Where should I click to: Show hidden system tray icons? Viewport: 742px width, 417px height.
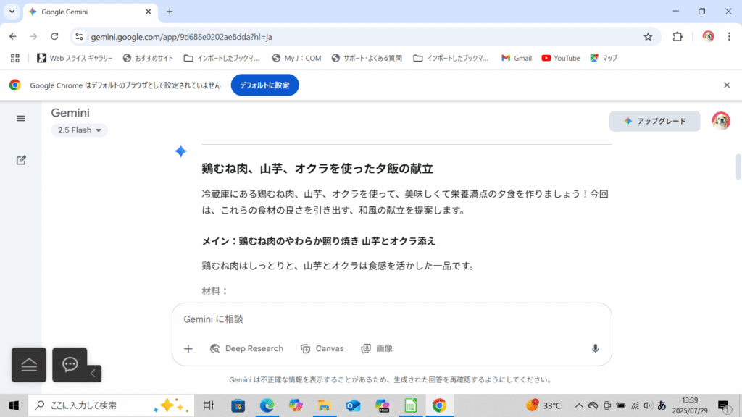tap(579, 405)
